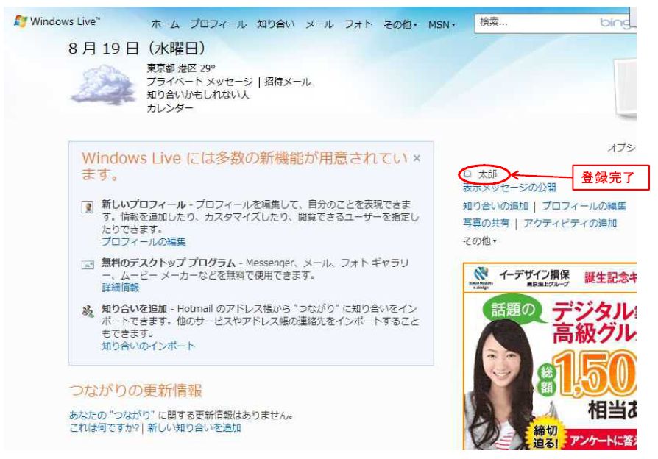Click the add acquaintances people icon
Image resolution: width=658 pixels, height=459 pixels.
coord(88,311)
